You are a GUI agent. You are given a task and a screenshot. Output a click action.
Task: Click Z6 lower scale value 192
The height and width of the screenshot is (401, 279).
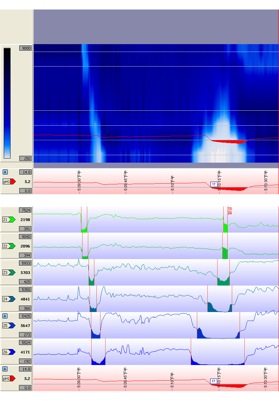pos(25,361)
